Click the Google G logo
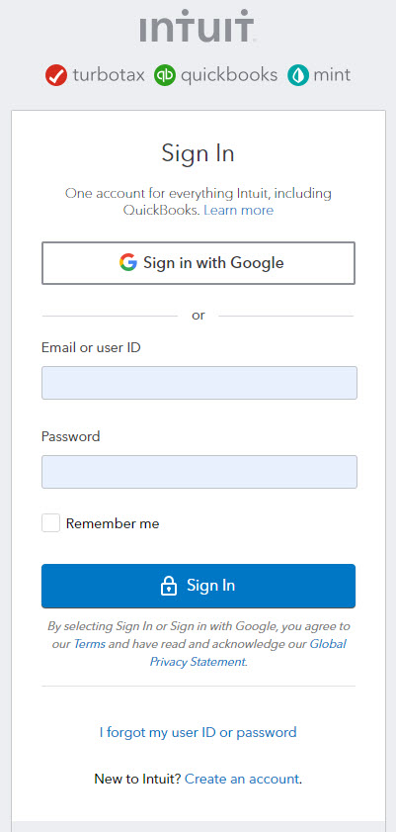 click(x=128, y=262)
